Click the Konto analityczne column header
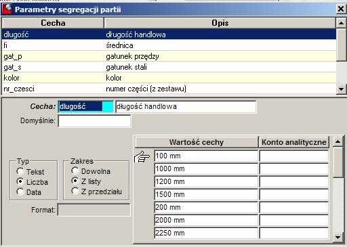 (294, 142)
